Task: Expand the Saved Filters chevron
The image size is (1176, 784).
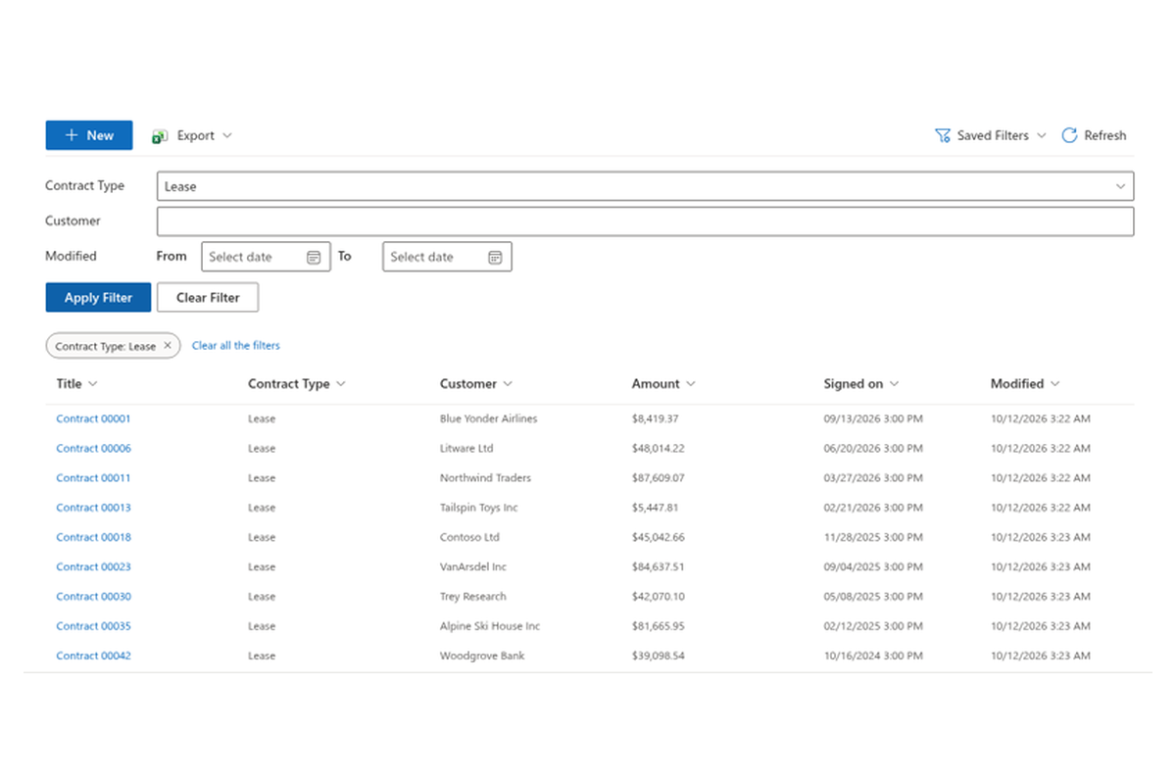Action: 1041,135
